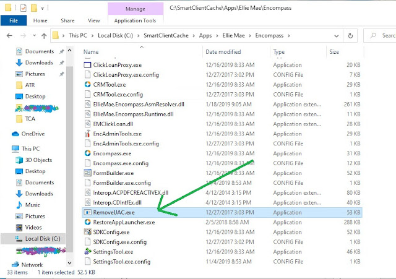Open the Application Tools tab
The width and height of the screenshot is (396, 279).
point(135,20)
